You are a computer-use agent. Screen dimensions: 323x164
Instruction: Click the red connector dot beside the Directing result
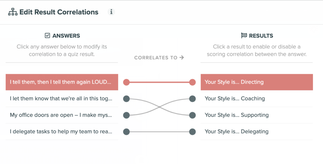(x=192, y=82)
